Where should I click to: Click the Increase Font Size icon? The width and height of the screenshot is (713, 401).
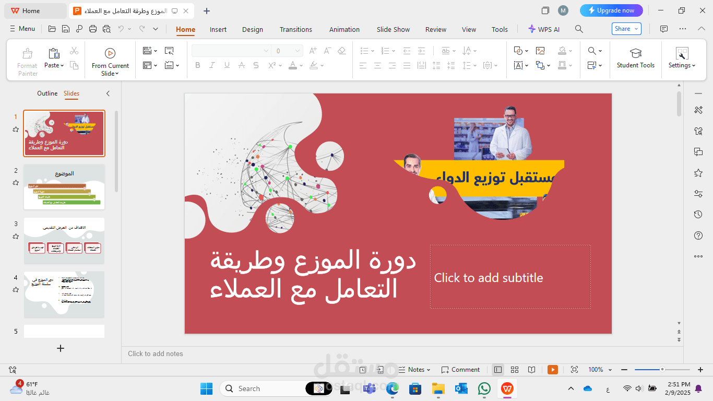coord(313,51)
